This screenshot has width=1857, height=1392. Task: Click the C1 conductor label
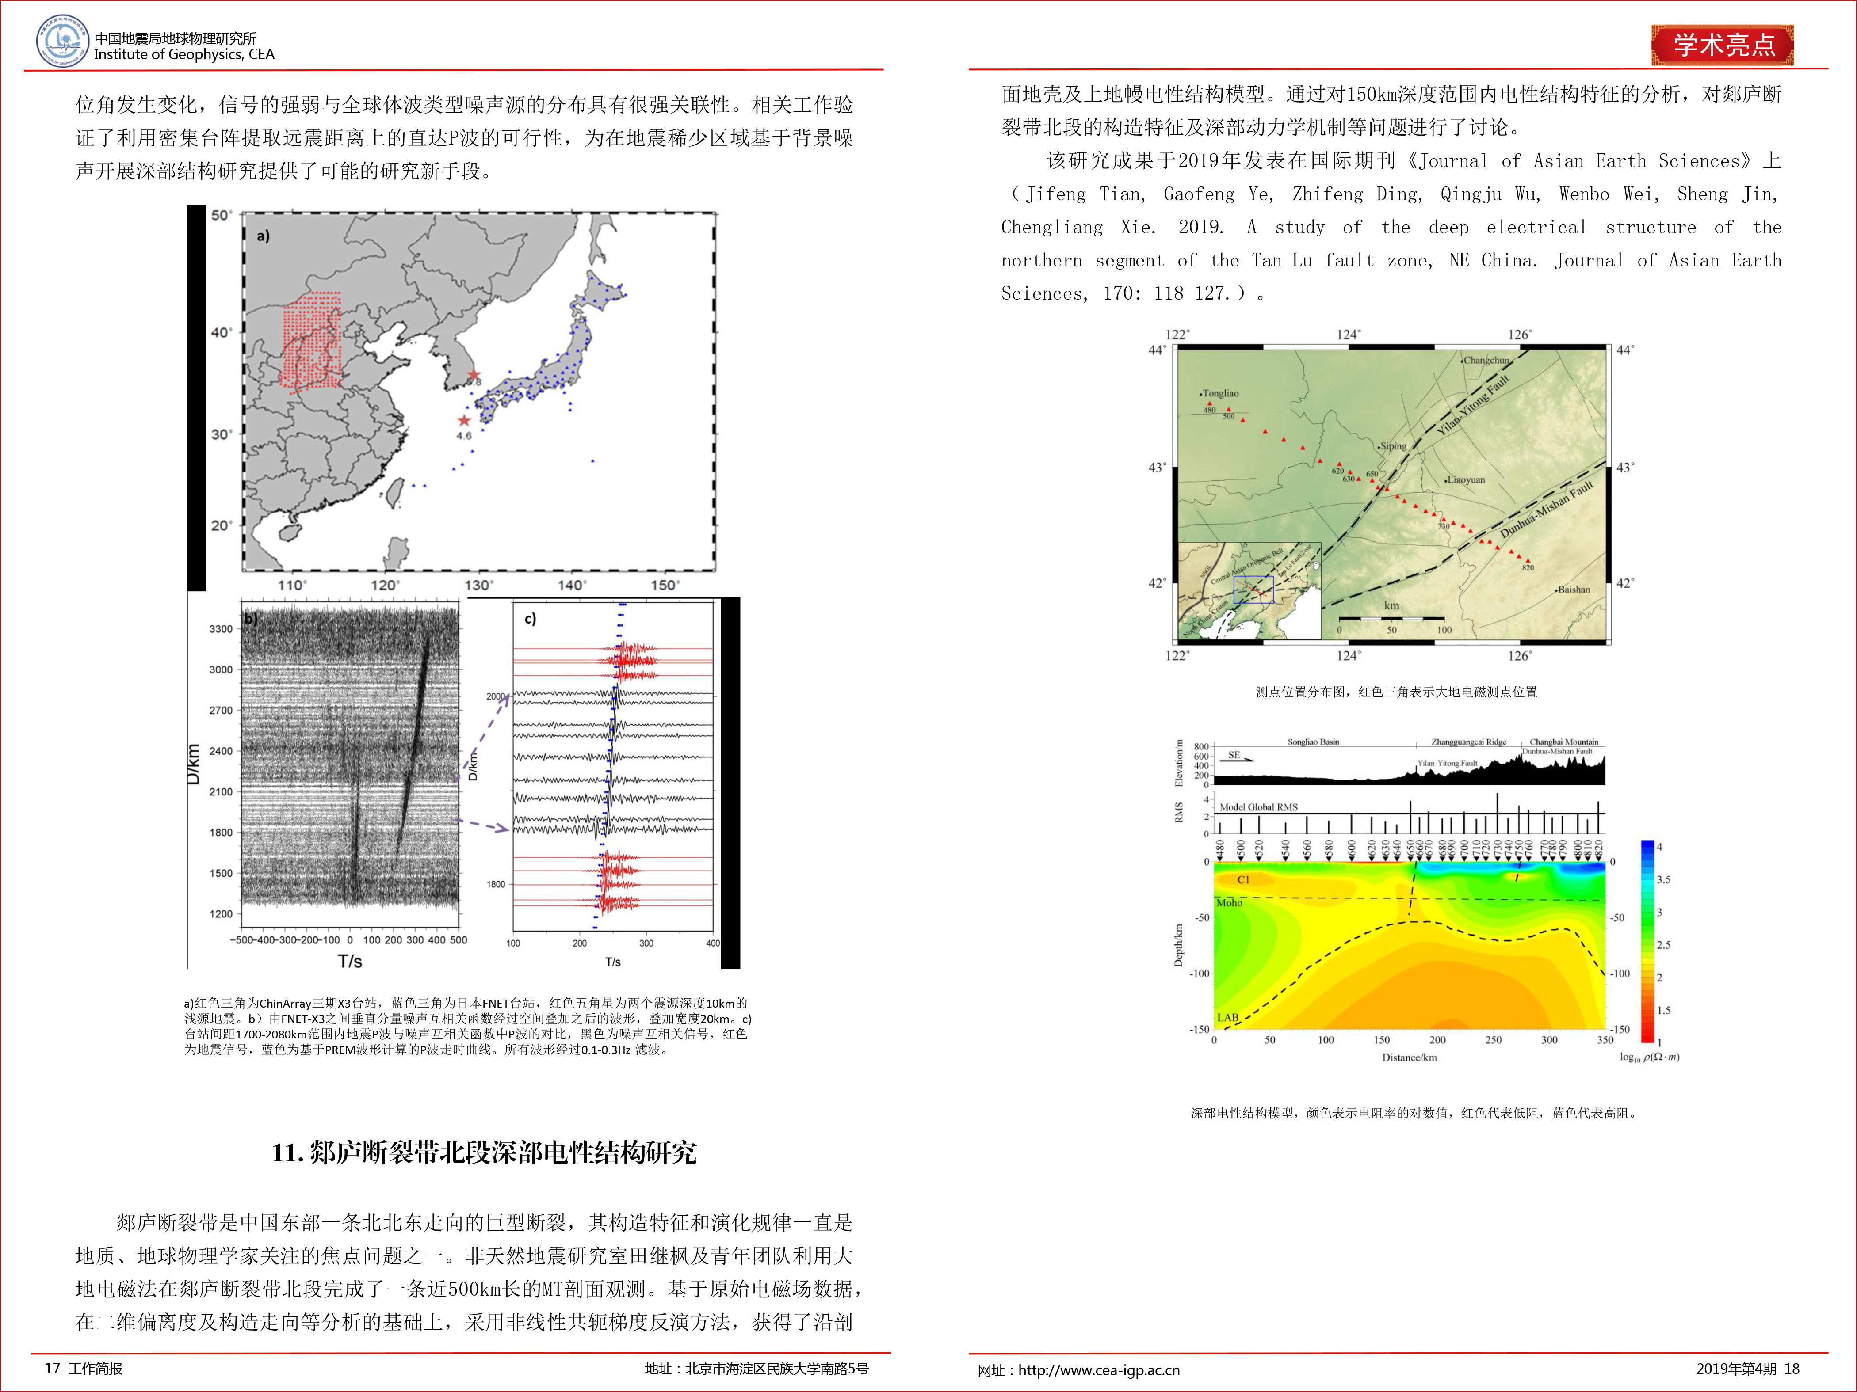pyautogui.click(x=1243, y=879)
